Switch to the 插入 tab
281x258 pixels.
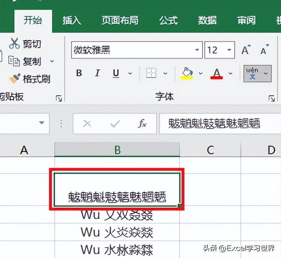(72, 20)
